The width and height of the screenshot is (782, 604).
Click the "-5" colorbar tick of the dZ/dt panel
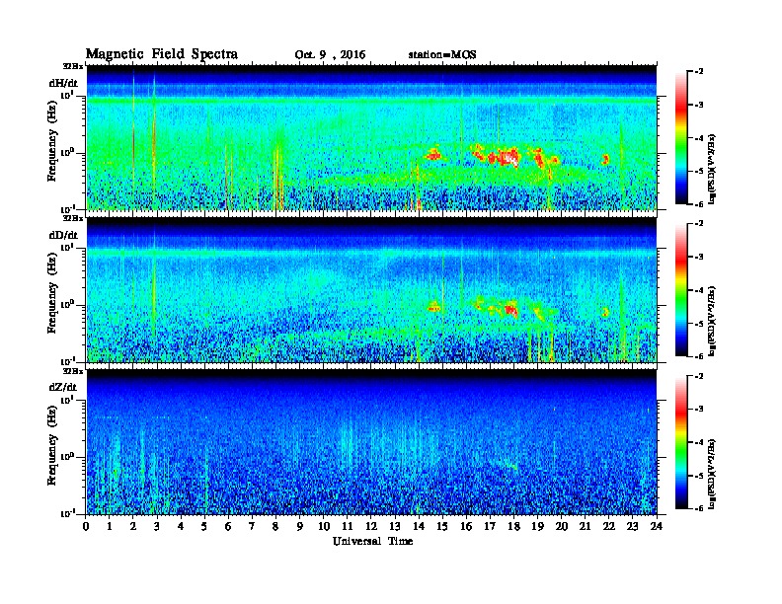pos(699,476)
